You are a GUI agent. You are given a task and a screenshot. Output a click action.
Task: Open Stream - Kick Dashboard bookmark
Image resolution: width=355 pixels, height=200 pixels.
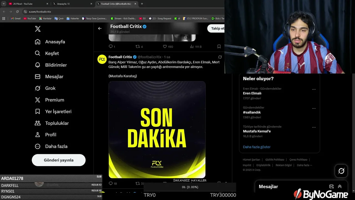click(x=123, y=18)
